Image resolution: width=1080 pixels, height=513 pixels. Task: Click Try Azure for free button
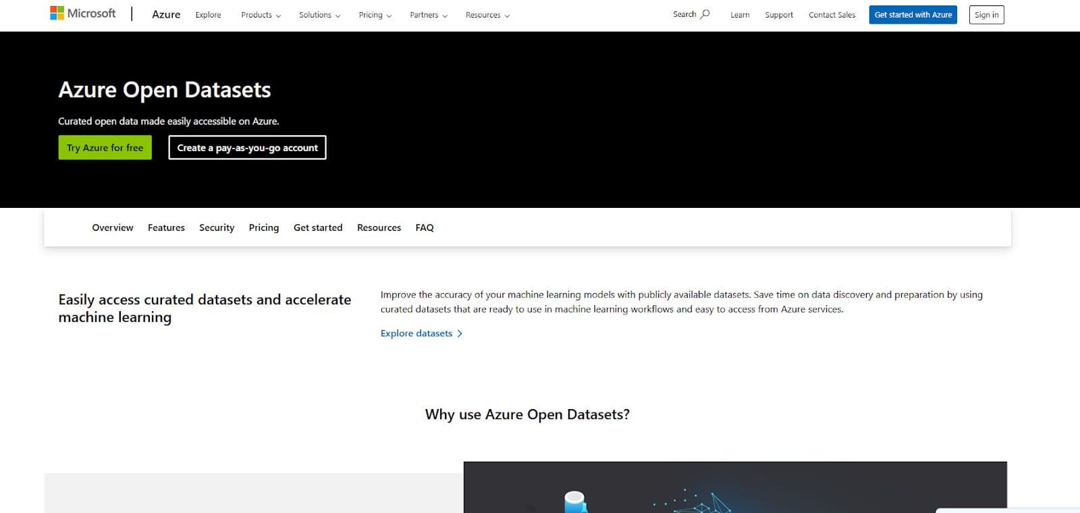click(105, 148)
